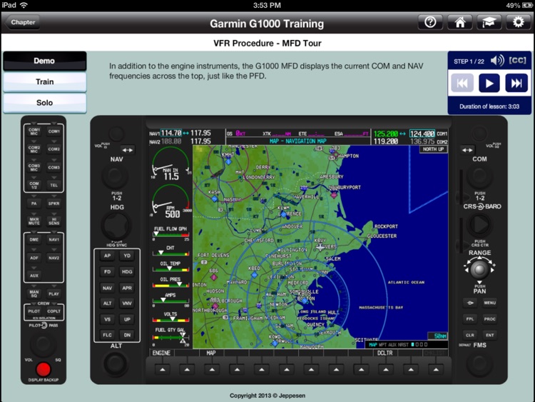The height and width of the screenshot is (402, 535).
Task: Open the settings gear icon
Action: 519,23
